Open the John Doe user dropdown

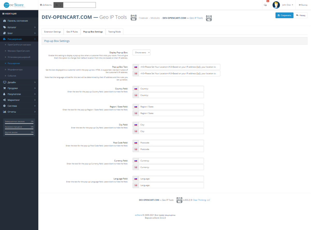click(288, 5)
